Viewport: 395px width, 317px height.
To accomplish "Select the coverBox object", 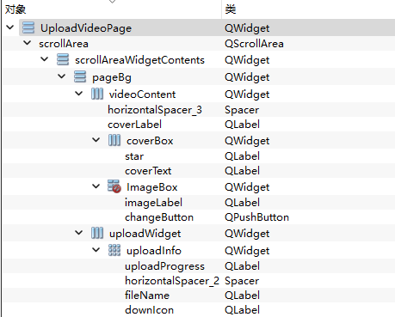I will tap(150, 141).
